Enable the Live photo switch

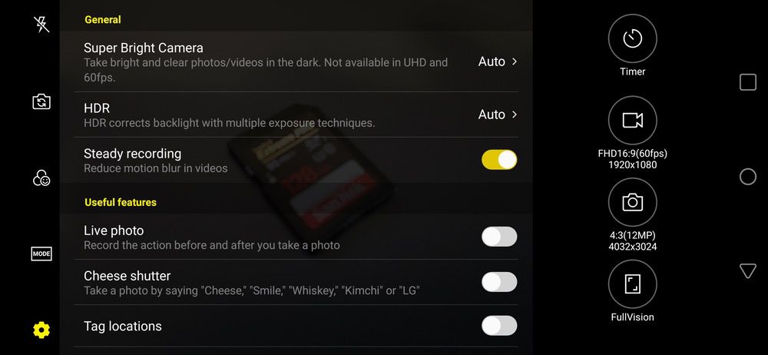499,237
